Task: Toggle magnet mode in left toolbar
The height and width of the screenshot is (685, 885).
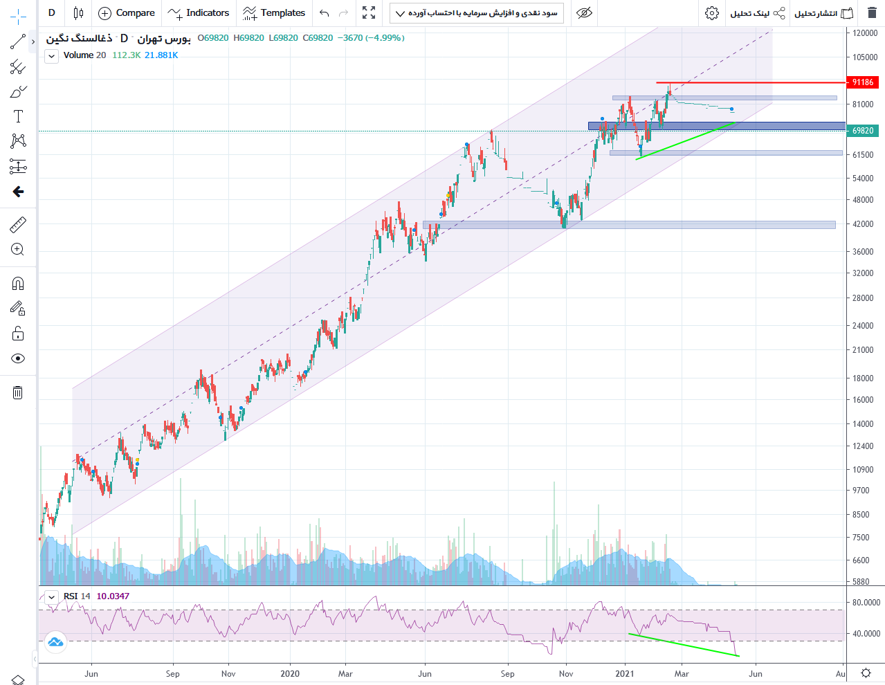Action: coord(18,284)
